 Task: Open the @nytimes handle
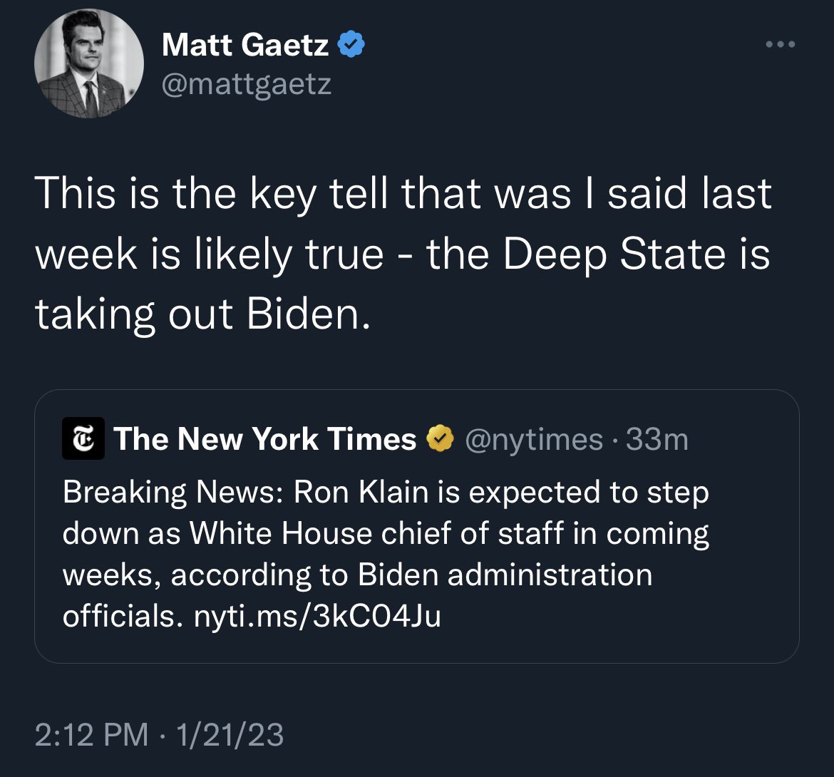[534, 439]
